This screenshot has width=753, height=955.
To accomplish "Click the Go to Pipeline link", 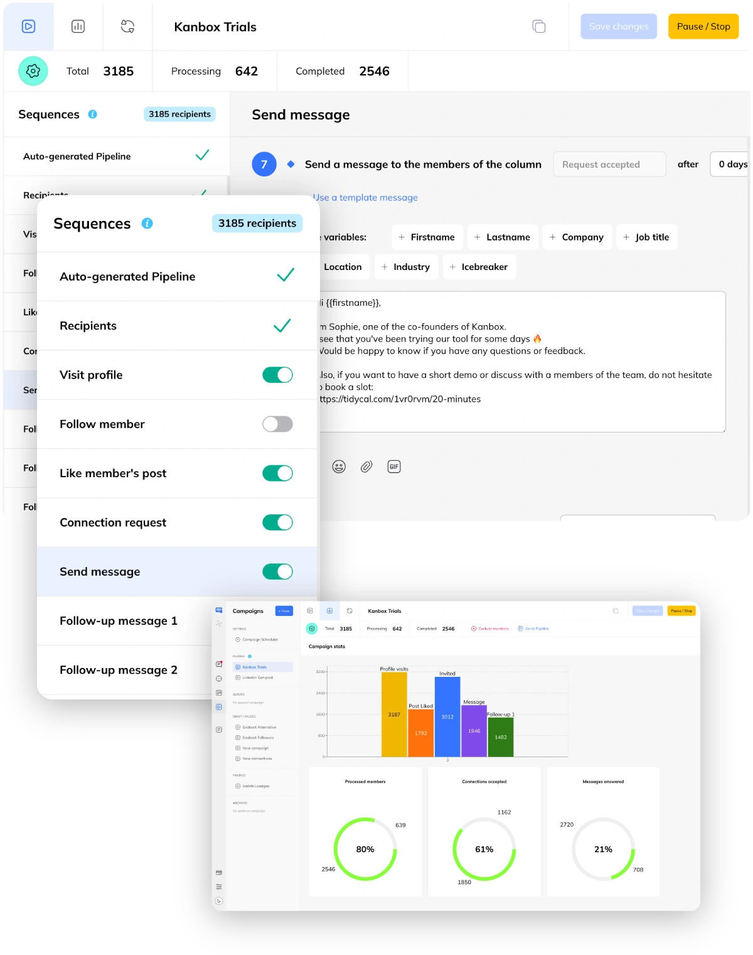I will pyautogui.click(x=533, y=629).
